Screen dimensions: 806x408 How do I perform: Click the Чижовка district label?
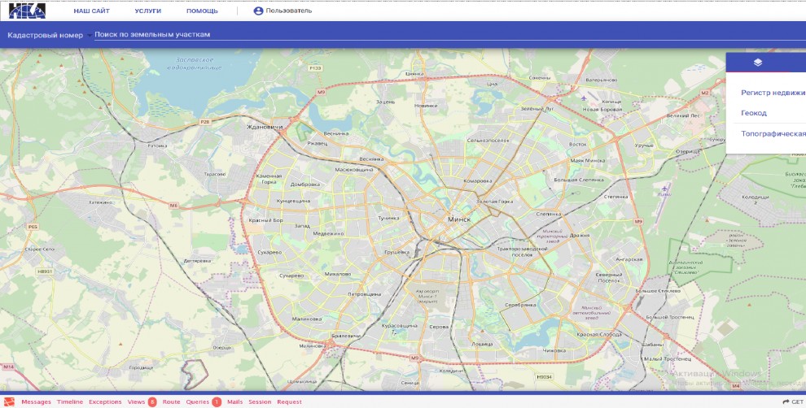coord(554,350)
